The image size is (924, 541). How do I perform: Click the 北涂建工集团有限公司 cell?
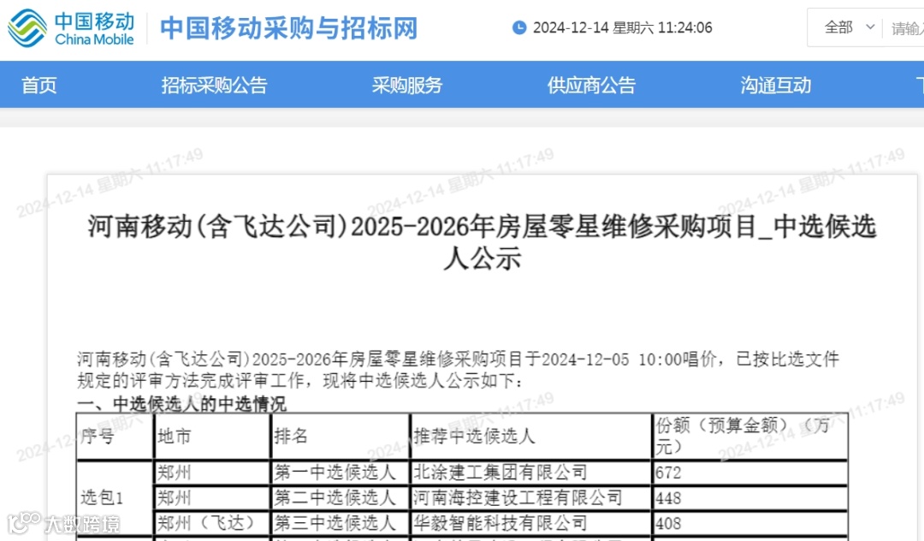coord(531,473)
